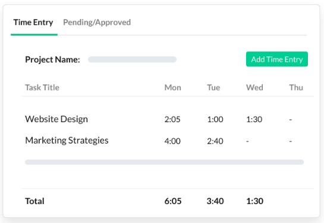
Task: Click Website Design Monday entry 2:05
Action: [x=172, y=119]
